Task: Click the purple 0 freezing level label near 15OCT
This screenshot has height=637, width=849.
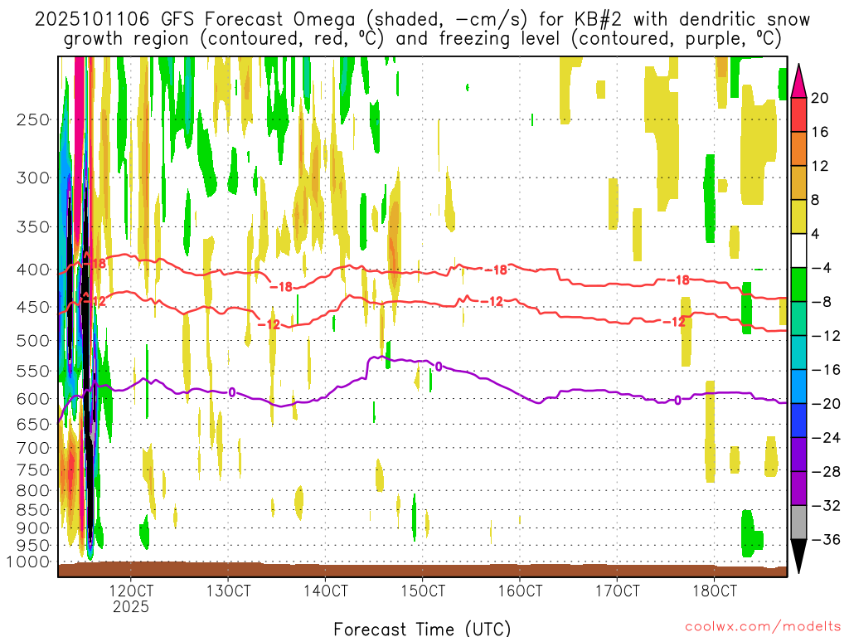Action: [439, 367]
